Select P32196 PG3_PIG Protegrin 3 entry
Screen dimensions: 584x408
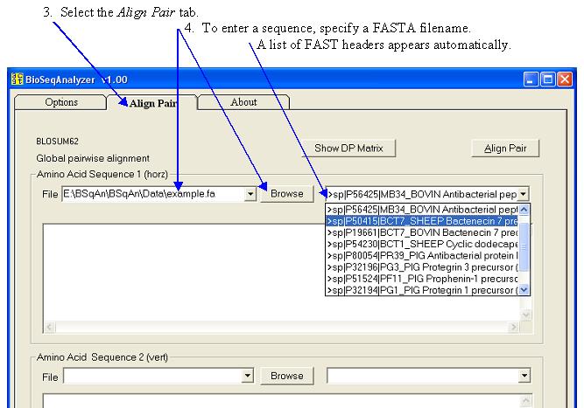coord(422,267)
